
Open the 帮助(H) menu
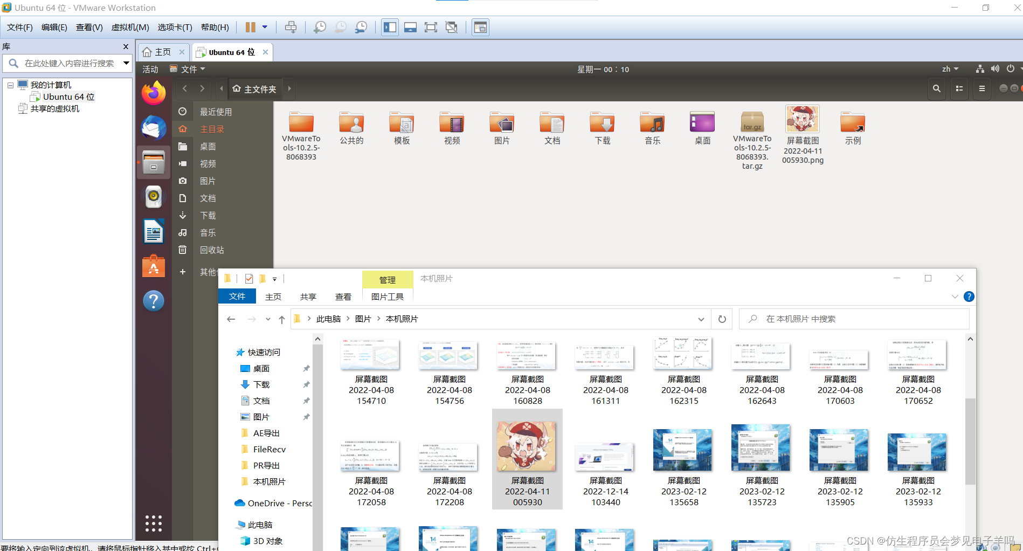215,27
